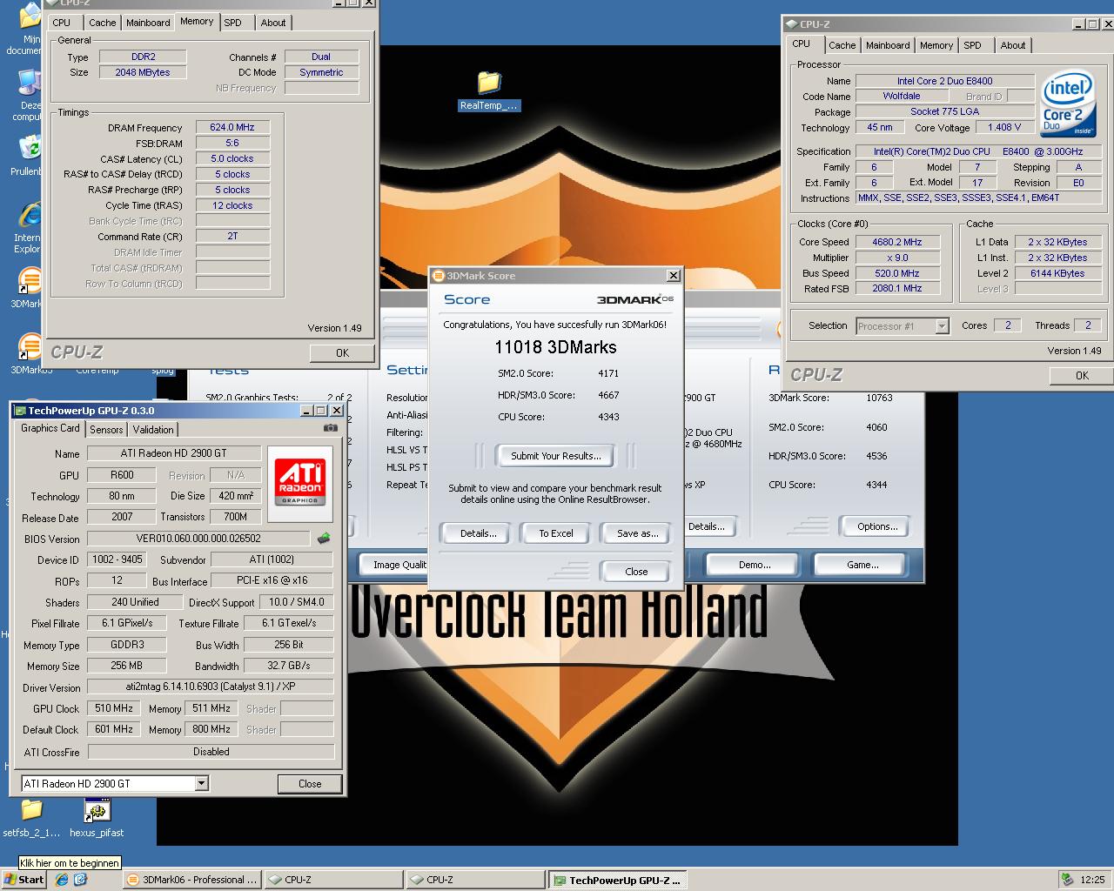The width and height of the screenshot is (1114, 891).
Task: Open the setfsb folder on desktop
Action: point(31,818)
